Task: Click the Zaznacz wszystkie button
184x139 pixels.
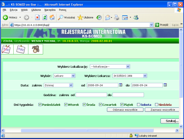Action: pos(162,110)
